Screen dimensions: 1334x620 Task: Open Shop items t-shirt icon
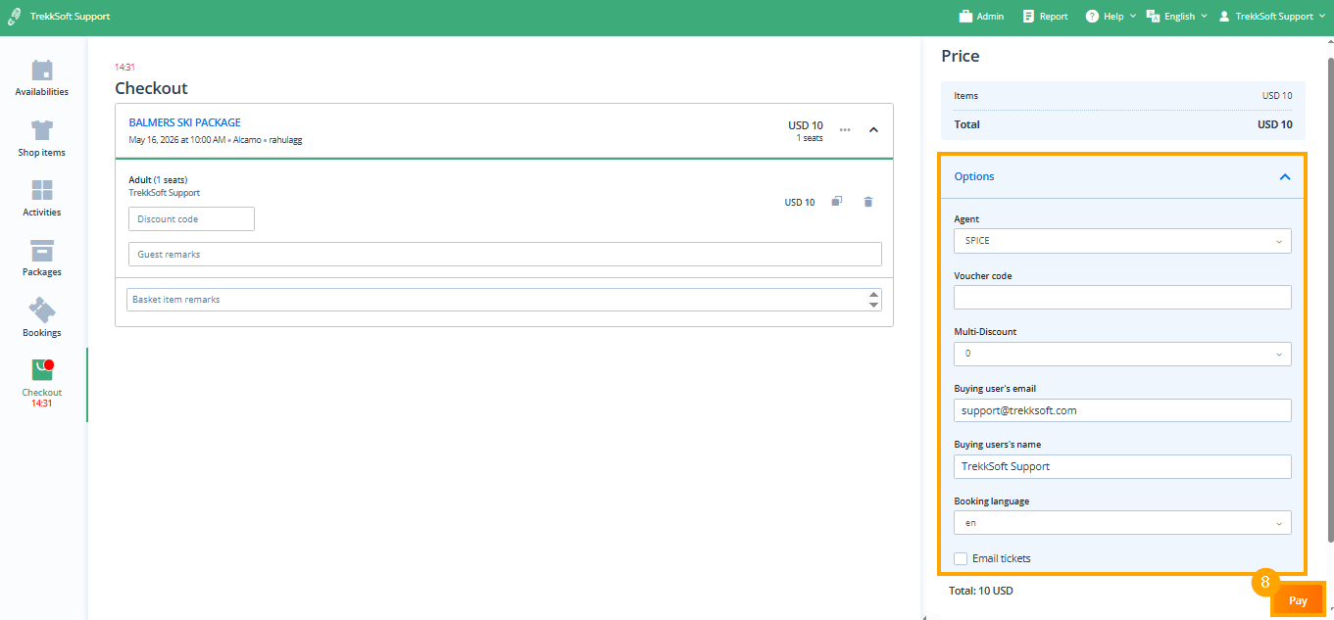(41, 131)
